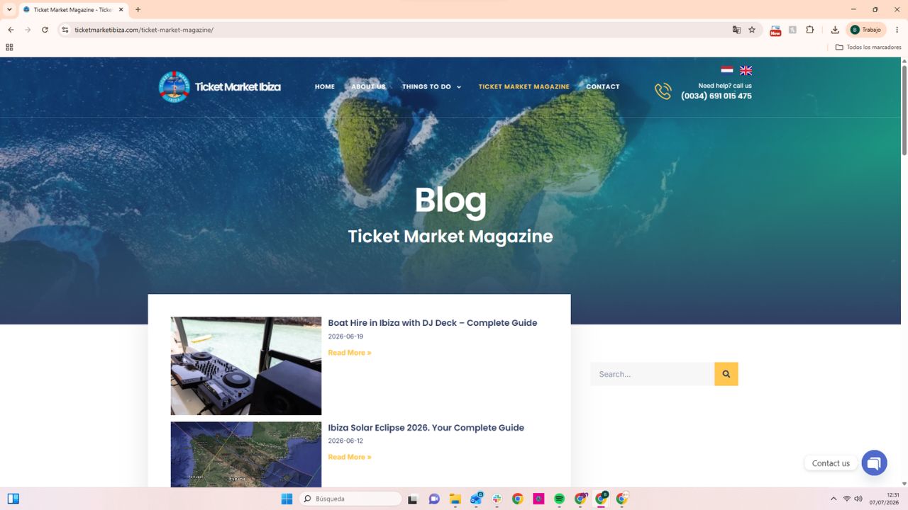Image resolution: width=908 pixels, height=510 pixels.
Task: Open the tab search dropdown arrow
Action: point(9,10)
